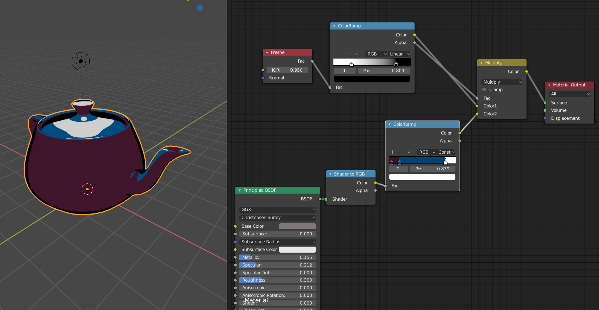Open the GGX distribution dropdown

point(278,210)
